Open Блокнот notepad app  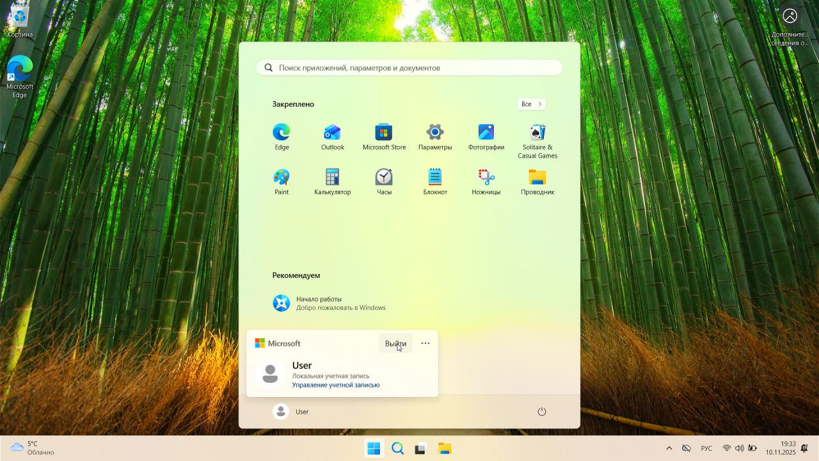(435, 182)
